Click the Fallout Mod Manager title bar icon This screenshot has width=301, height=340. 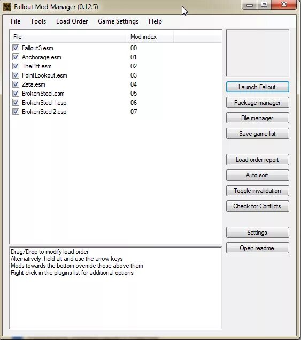[7, 7]
